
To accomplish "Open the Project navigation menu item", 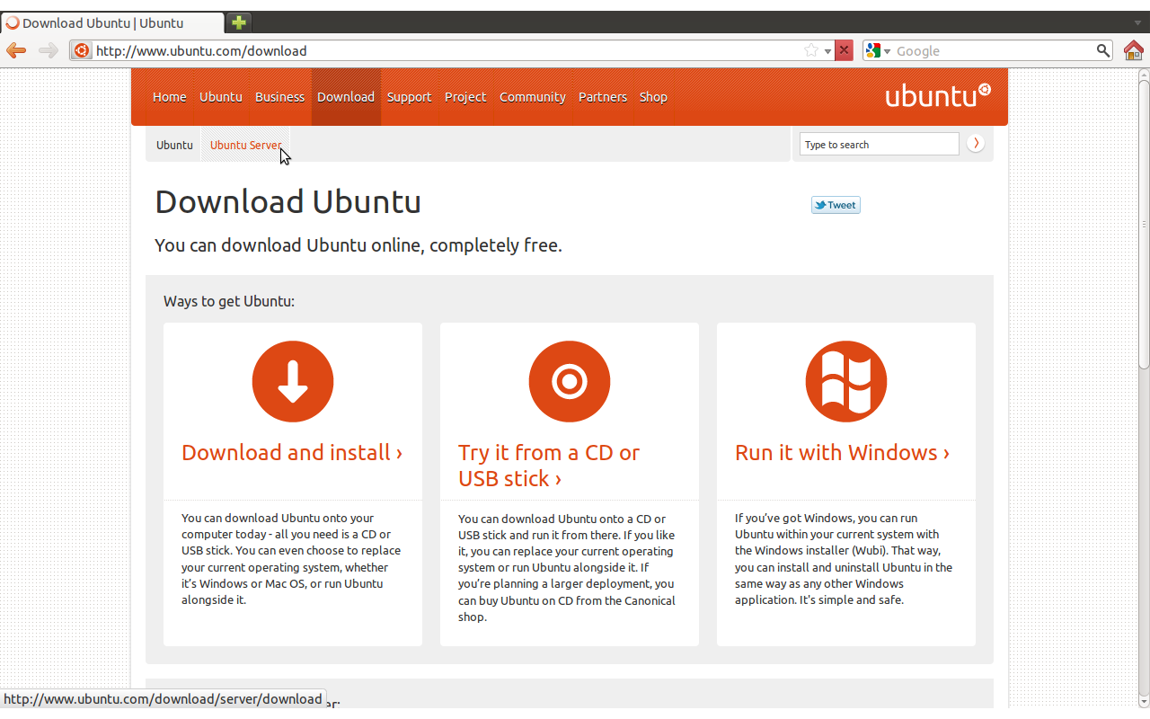I will click(x=465, y=97).
